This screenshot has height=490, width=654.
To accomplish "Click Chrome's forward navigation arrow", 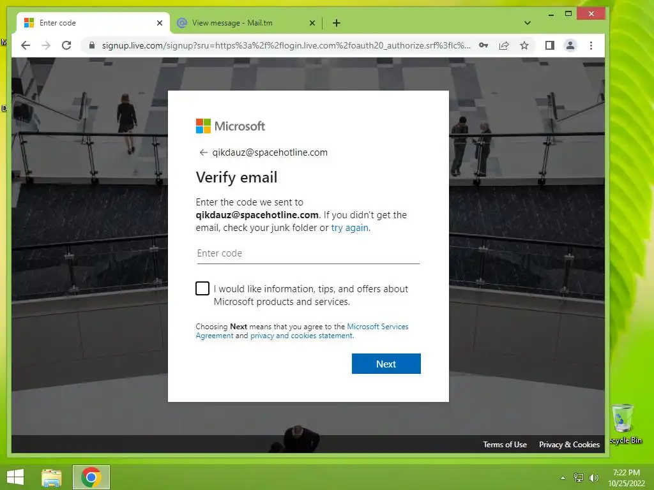I will tap(46, 45).
